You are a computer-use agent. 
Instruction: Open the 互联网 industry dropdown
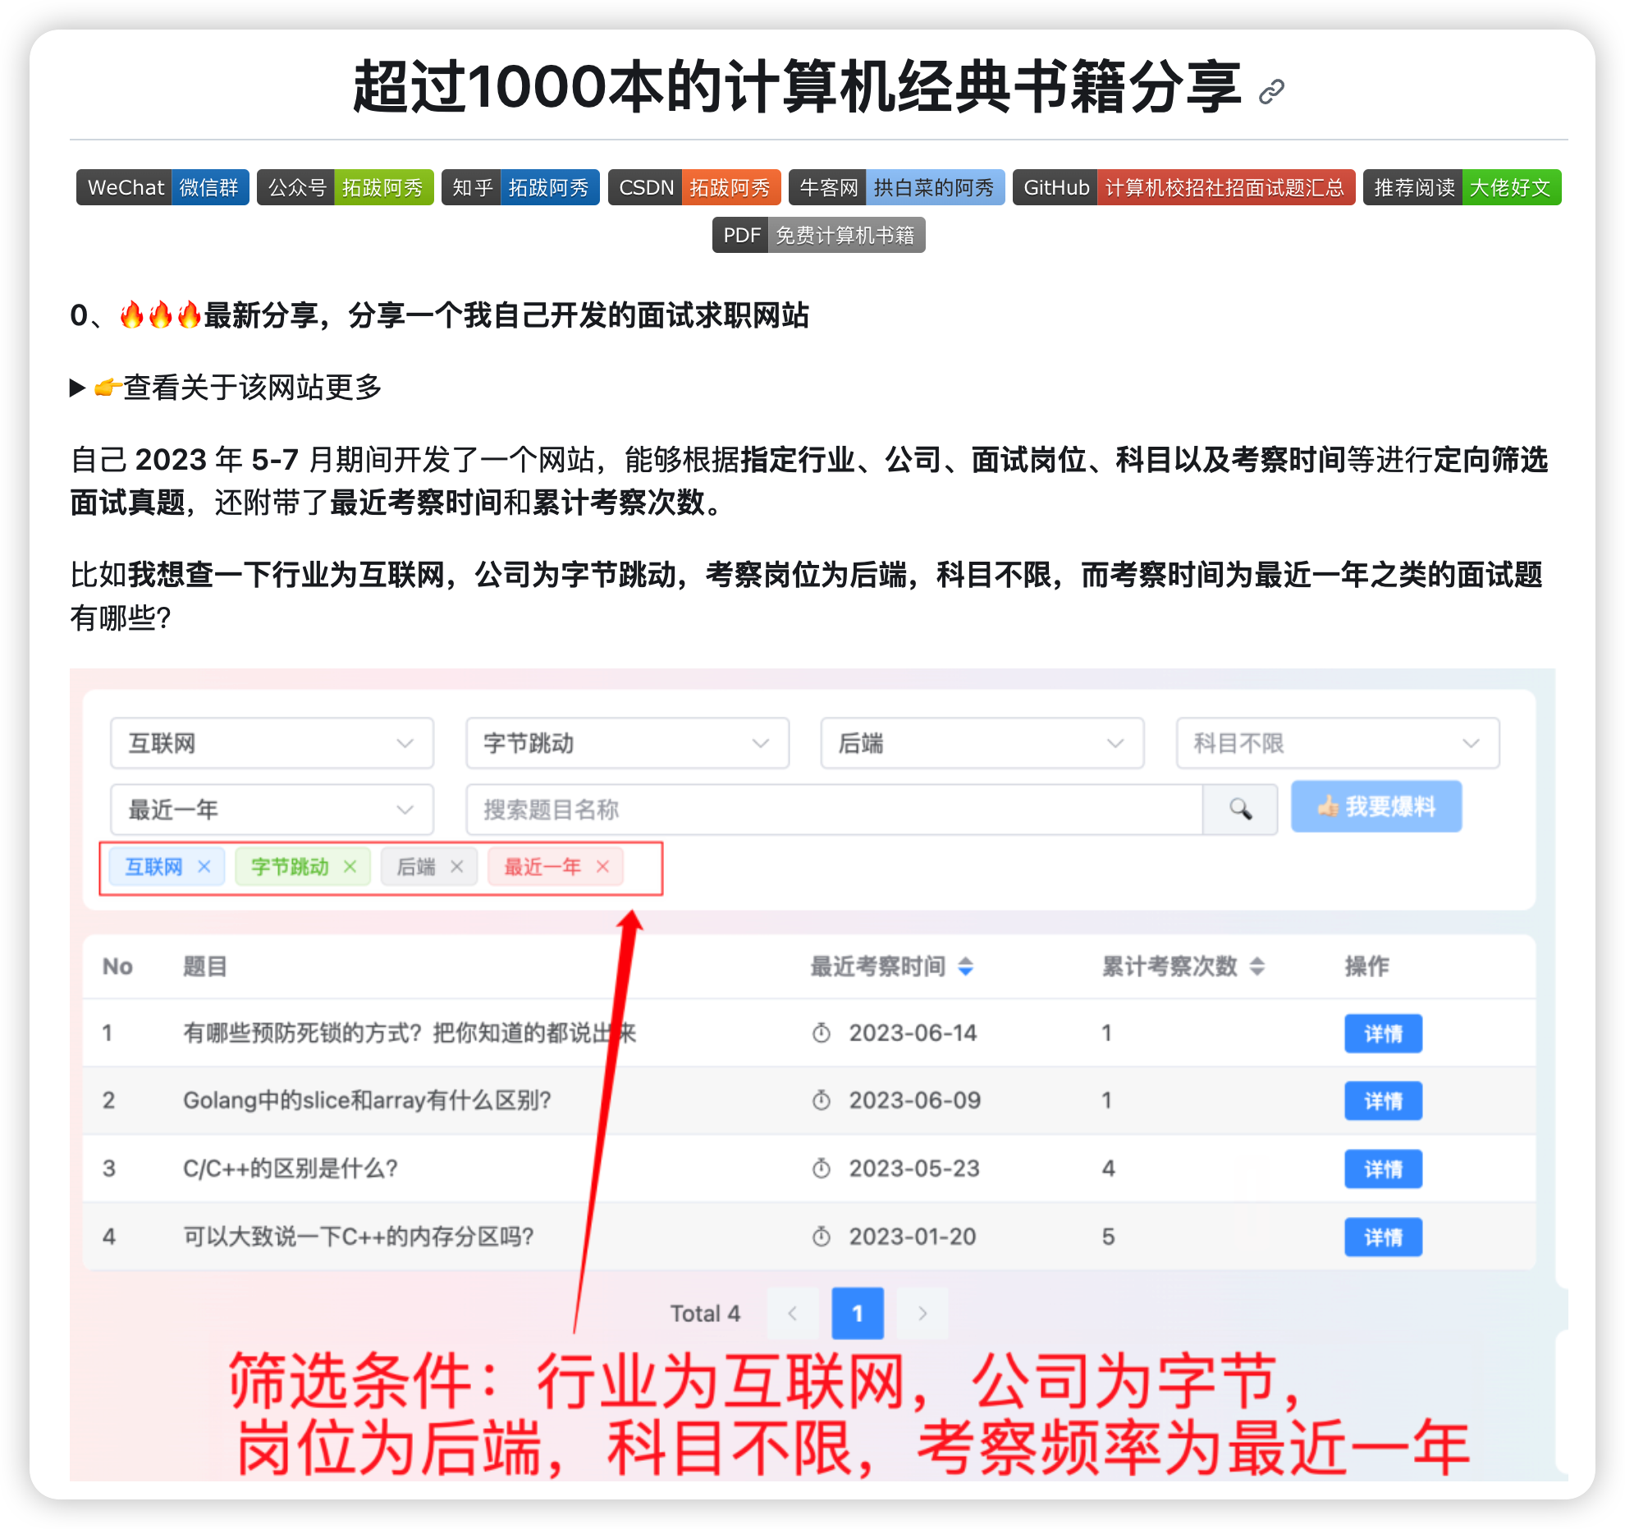(272, 743)
